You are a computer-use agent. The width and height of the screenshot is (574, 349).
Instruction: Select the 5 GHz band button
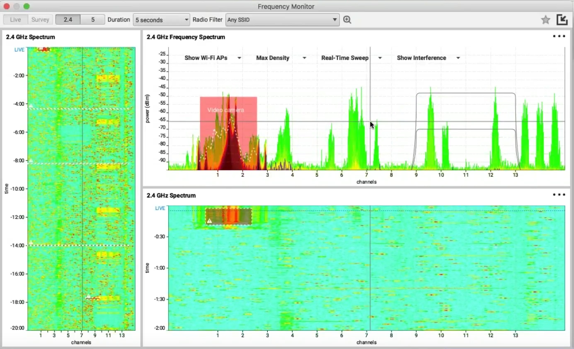pyautogui.click(x=92, y=20)
